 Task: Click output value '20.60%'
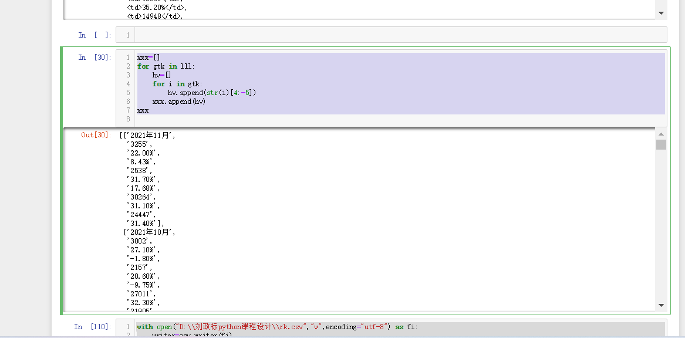pos(143,276)
